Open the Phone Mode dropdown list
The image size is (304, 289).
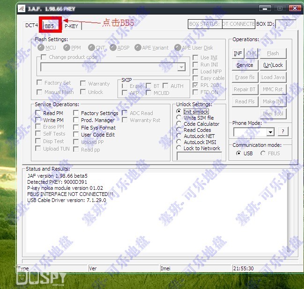(x=270, y=132)
